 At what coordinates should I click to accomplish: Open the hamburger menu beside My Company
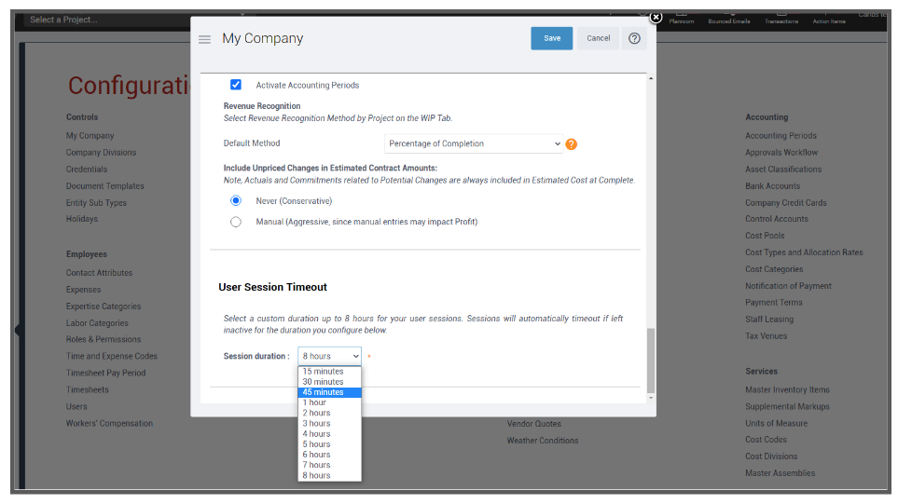(x=204, y=39)
